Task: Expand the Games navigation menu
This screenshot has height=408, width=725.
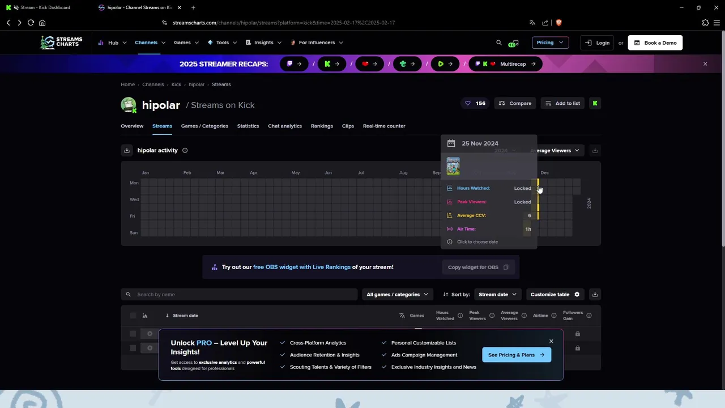Action: click(186, 42)
